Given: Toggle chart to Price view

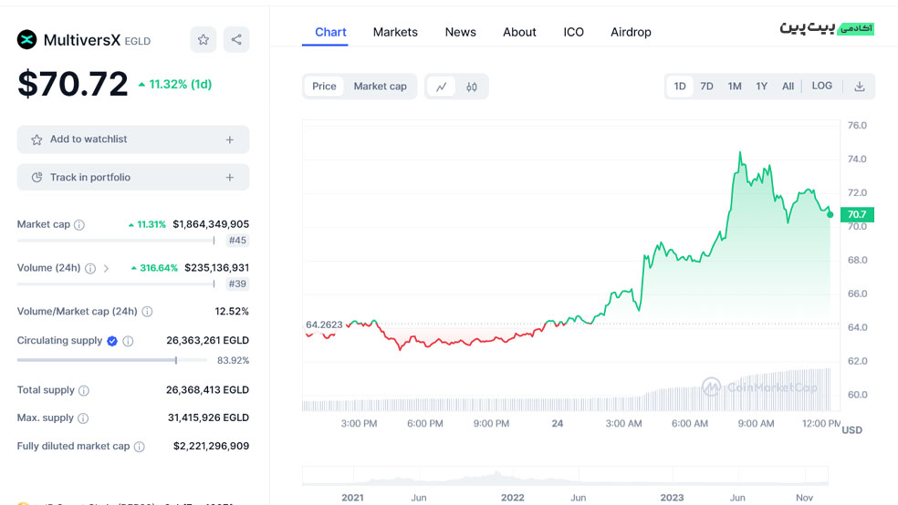Looking at the screenshot, I should 324,87.
